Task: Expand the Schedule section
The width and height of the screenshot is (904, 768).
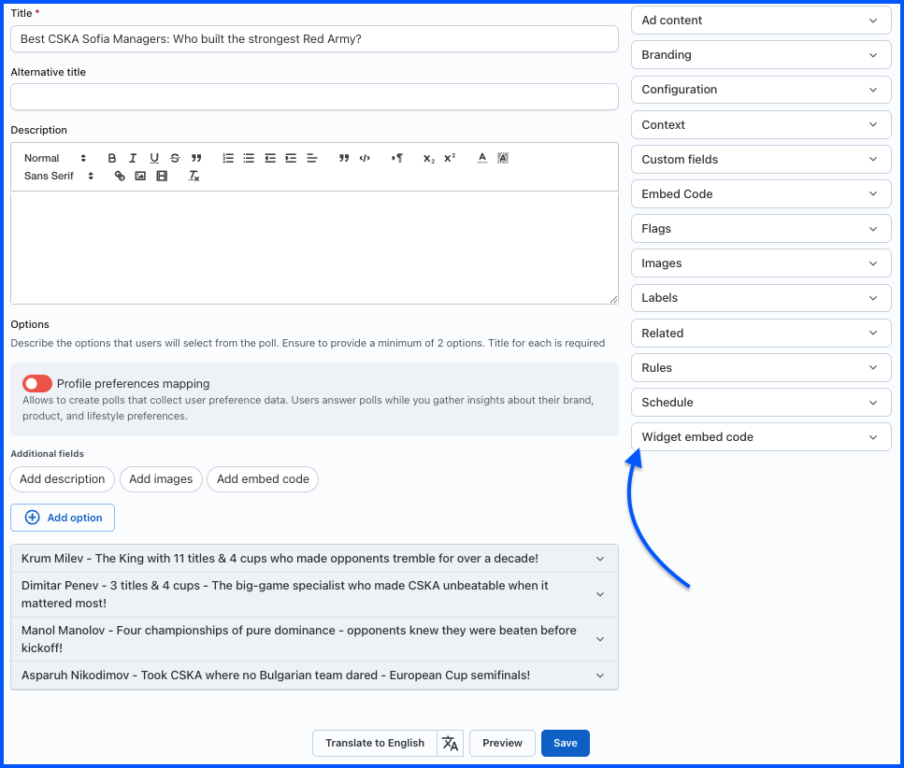Action: click(x=761, y=403)
